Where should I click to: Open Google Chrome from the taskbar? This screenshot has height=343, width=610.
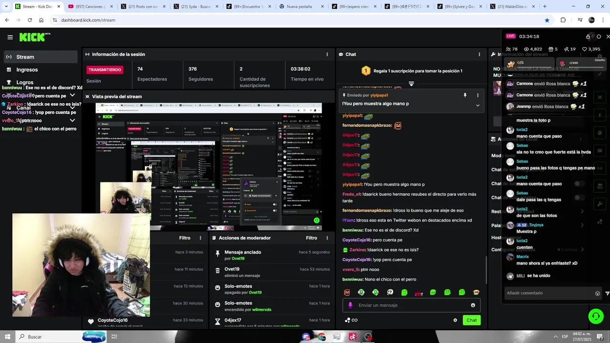322,337
